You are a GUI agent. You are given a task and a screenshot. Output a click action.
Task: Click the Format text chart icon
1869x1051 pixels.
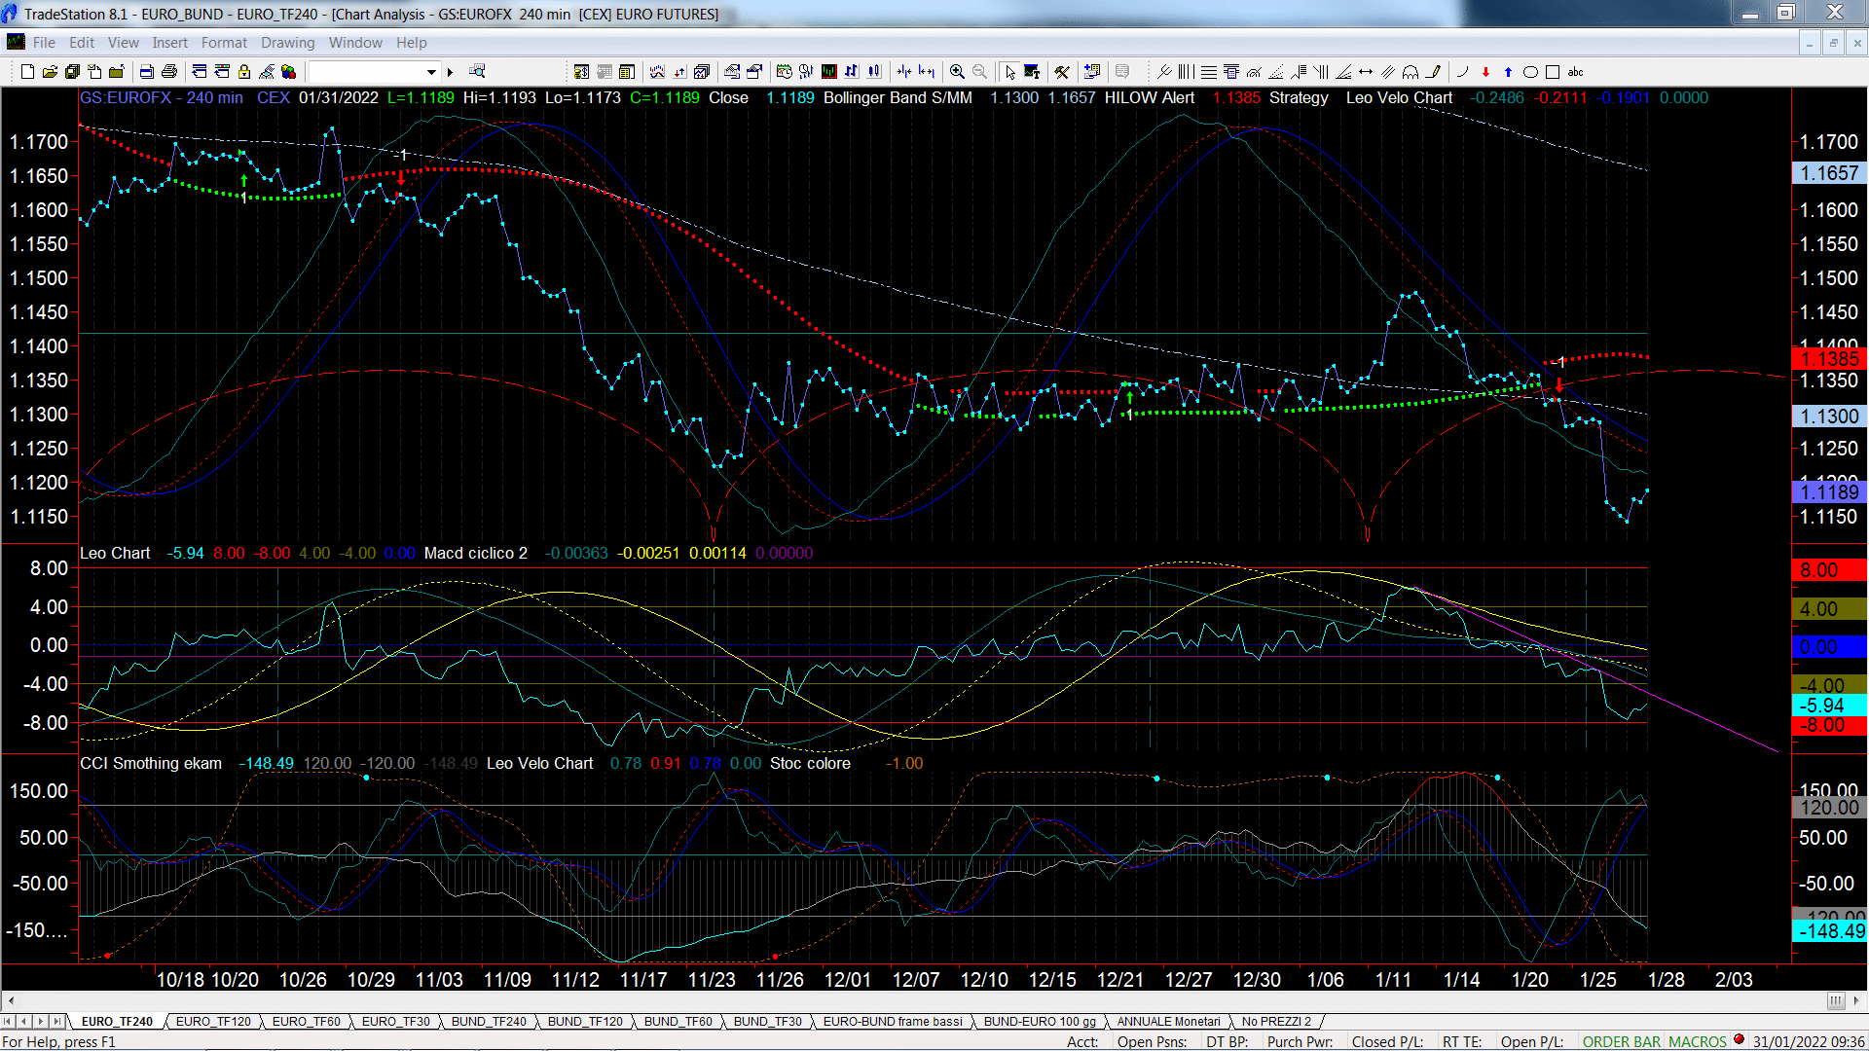[1032, 72]
